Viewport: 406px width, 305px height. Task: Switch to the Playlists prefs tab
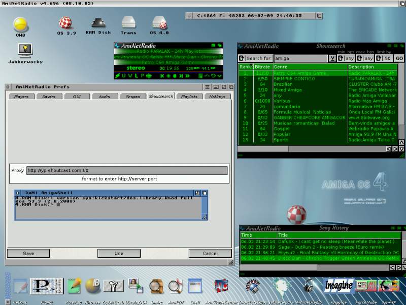[x=189, y=96]
